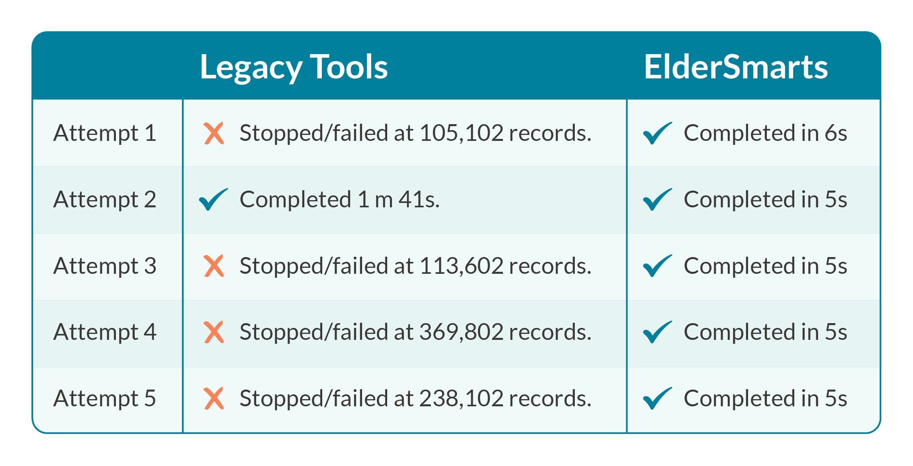The width and height of the screenshot is (913, 466).
Task: Click the ElderSmarts checkmark in Attempt 4 row
Action: [x=658, y=332]
